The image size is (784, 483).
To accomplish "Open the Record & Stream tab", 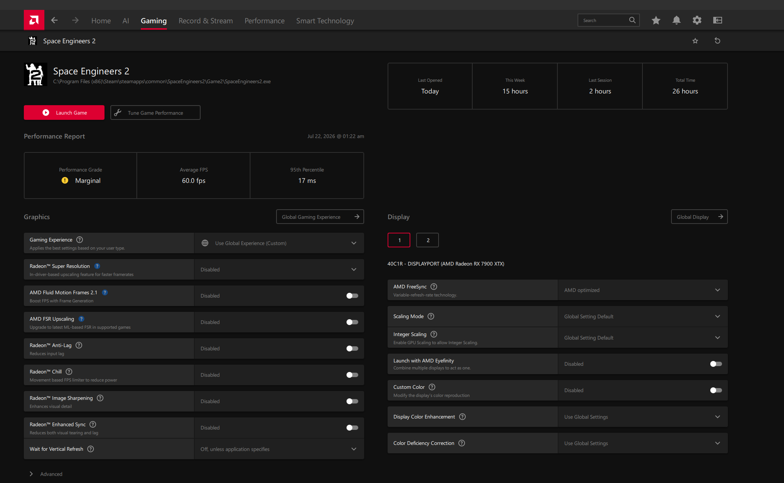I will point(206,21).
